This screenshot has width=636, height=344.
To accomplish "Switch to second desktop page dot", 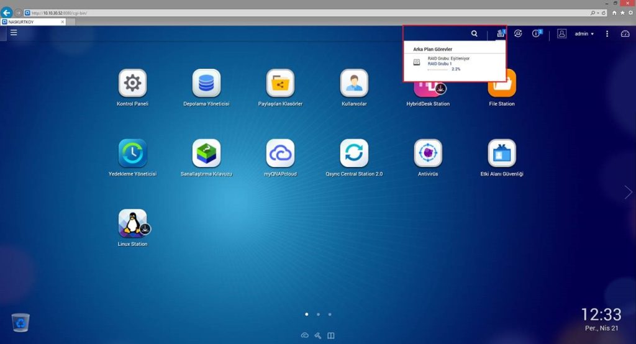I will coord(319,314).
